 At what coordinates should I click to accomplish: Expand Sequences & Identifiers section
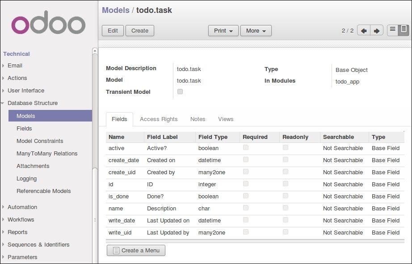(x=38, y=245)
